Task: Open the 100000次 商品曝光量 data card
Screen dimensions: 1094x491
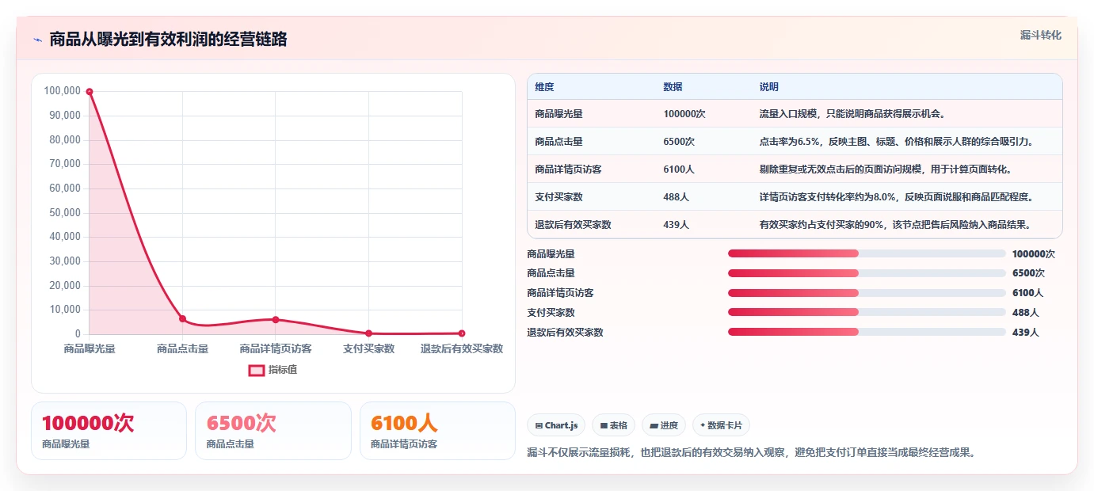Action: (109, 431)
